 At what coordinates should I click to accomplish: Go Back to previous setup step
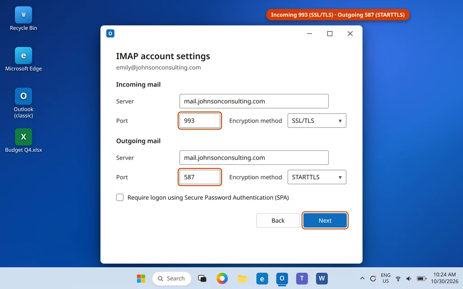coord(278,220)
